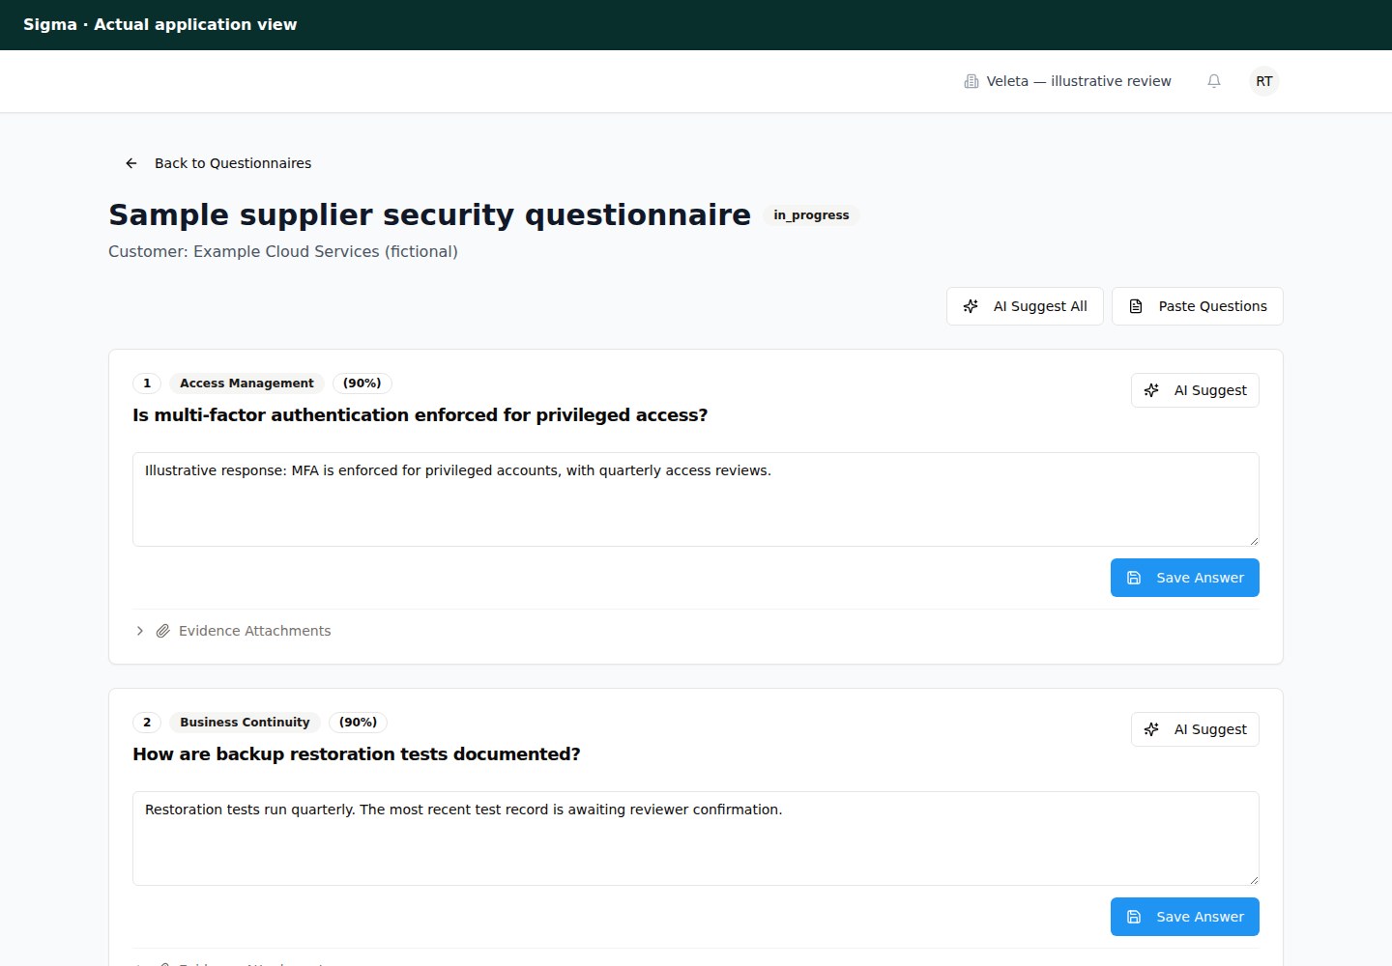Screen dimensions: 1392x966
Task: Click the question number 2 badge
Action: 147,723
